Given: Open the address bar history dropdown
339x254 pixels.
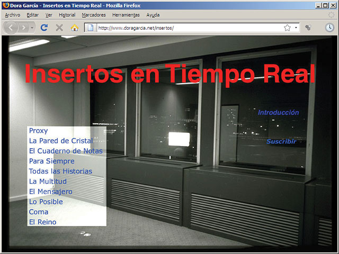Looking at the screenshot, I should tap(296, 28).
